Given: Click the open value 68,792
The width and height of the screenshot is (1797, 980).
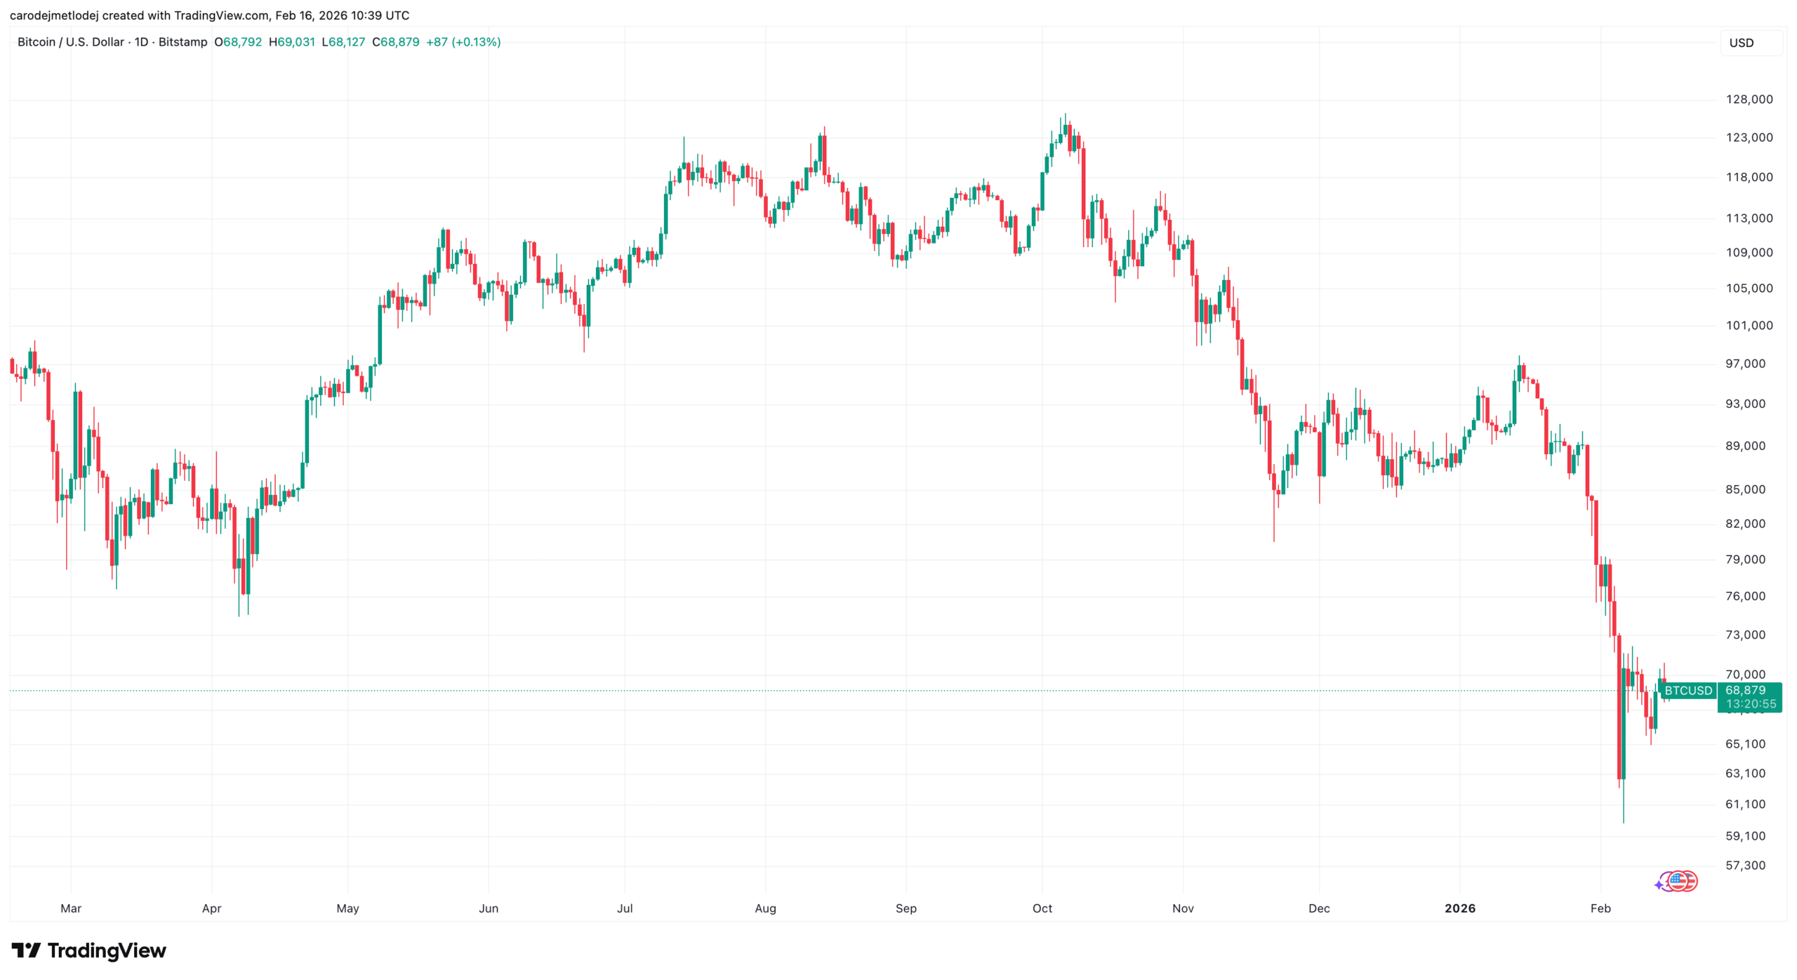Looking at the screenshot, I should (x=242, y=42).
